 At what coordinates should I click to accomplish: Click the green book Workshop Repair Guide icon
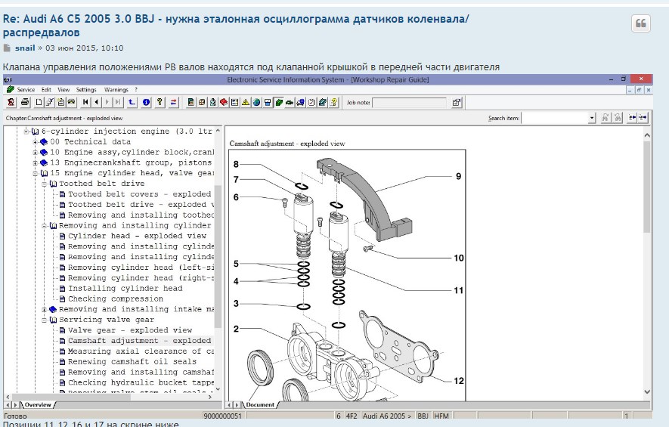point(279,102)
